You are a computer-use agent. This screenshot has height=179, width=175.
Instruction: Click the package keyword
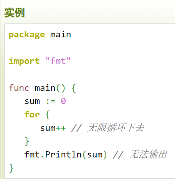(x=27, y=35)
